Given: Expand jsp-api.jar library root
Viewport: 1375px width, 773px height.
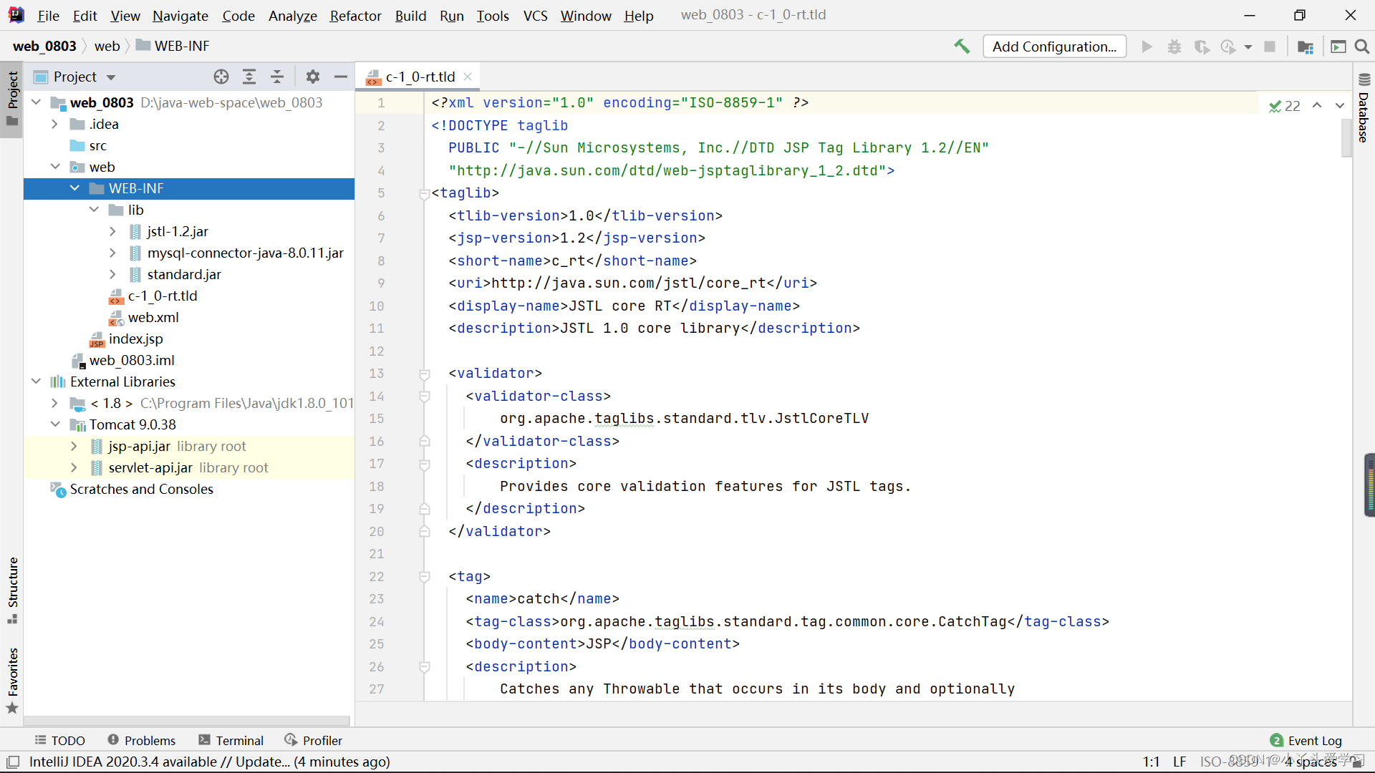Looking at the screenshot, I should point(74,446).
